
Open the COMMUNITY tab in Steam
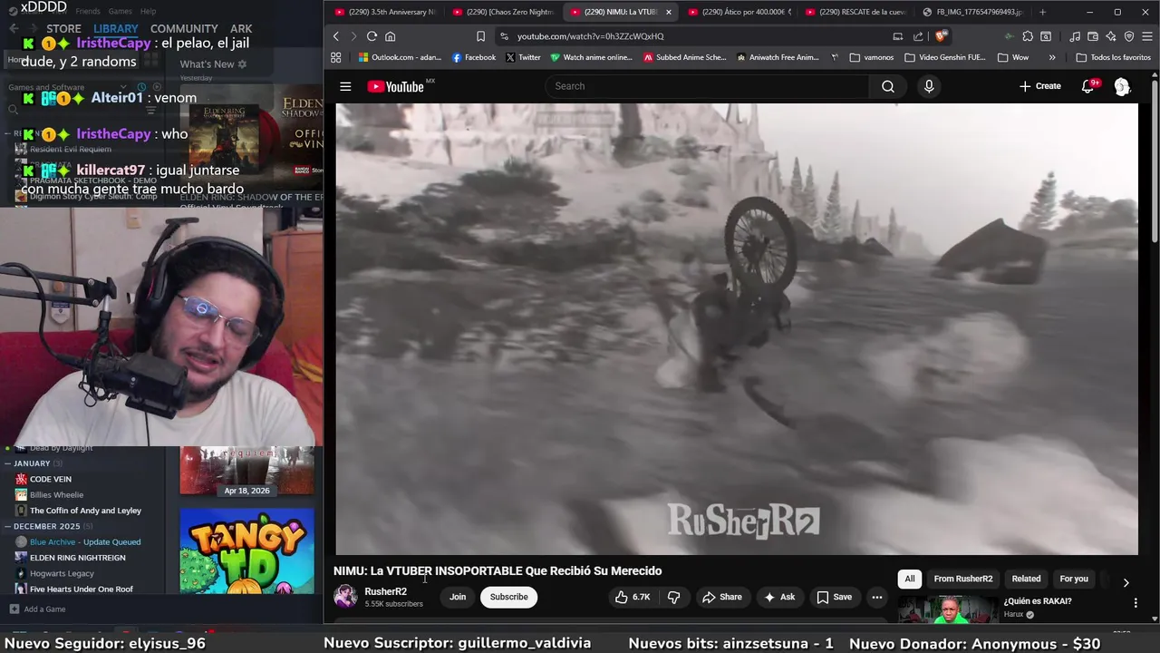click(x=184, y=29)
